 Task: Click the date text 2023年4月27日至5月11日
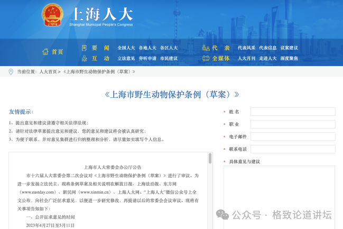[x=50, y=225]
